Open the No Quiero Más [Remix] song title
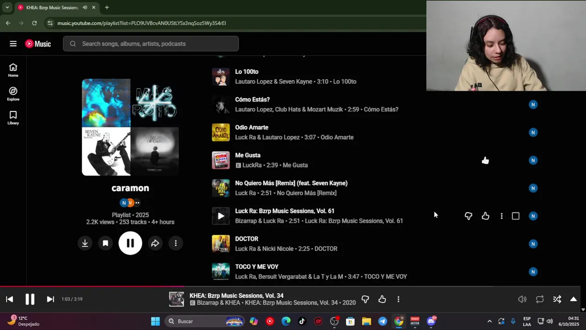This screenshot has width=586, height=330. pos(291,183)
